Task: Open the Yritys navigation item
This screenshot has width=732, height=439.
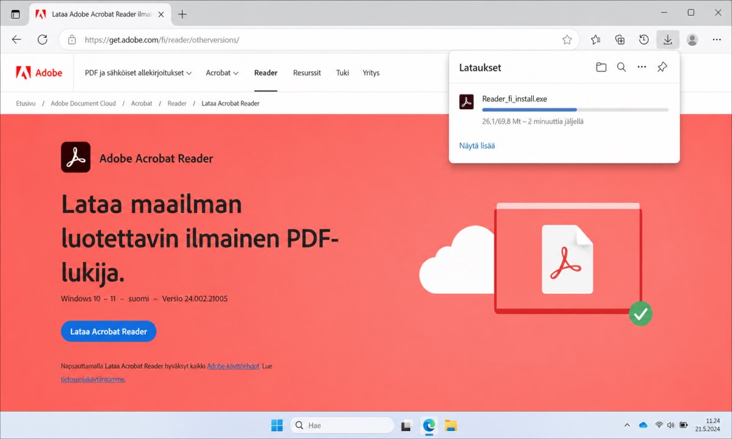Action: [x=371, y=73]
